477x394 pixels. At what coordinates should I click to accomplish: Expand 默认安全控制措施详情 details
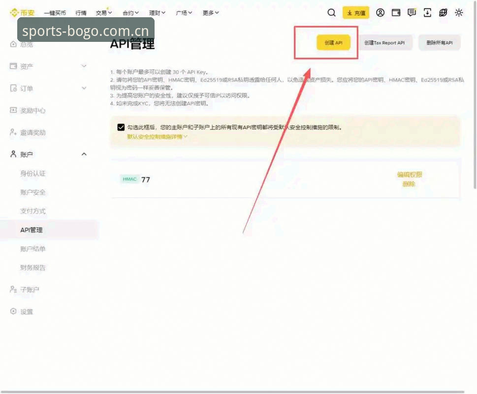tap(157, 136)
